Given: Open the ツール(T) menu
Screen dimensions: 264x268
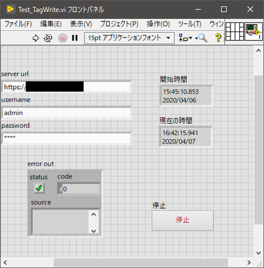Looking at the screenshot, I should (190, 24).
